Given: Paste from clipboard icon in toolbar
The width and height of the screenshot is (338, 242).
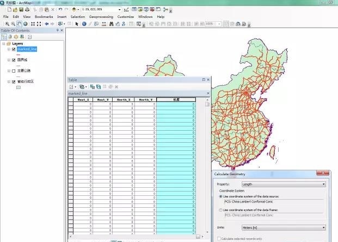Looking at the screenshot, I should (47, 9).
